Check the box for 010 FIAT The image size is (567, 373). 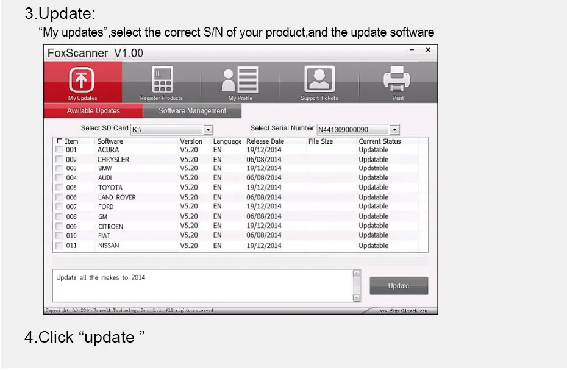coord(59,235)
